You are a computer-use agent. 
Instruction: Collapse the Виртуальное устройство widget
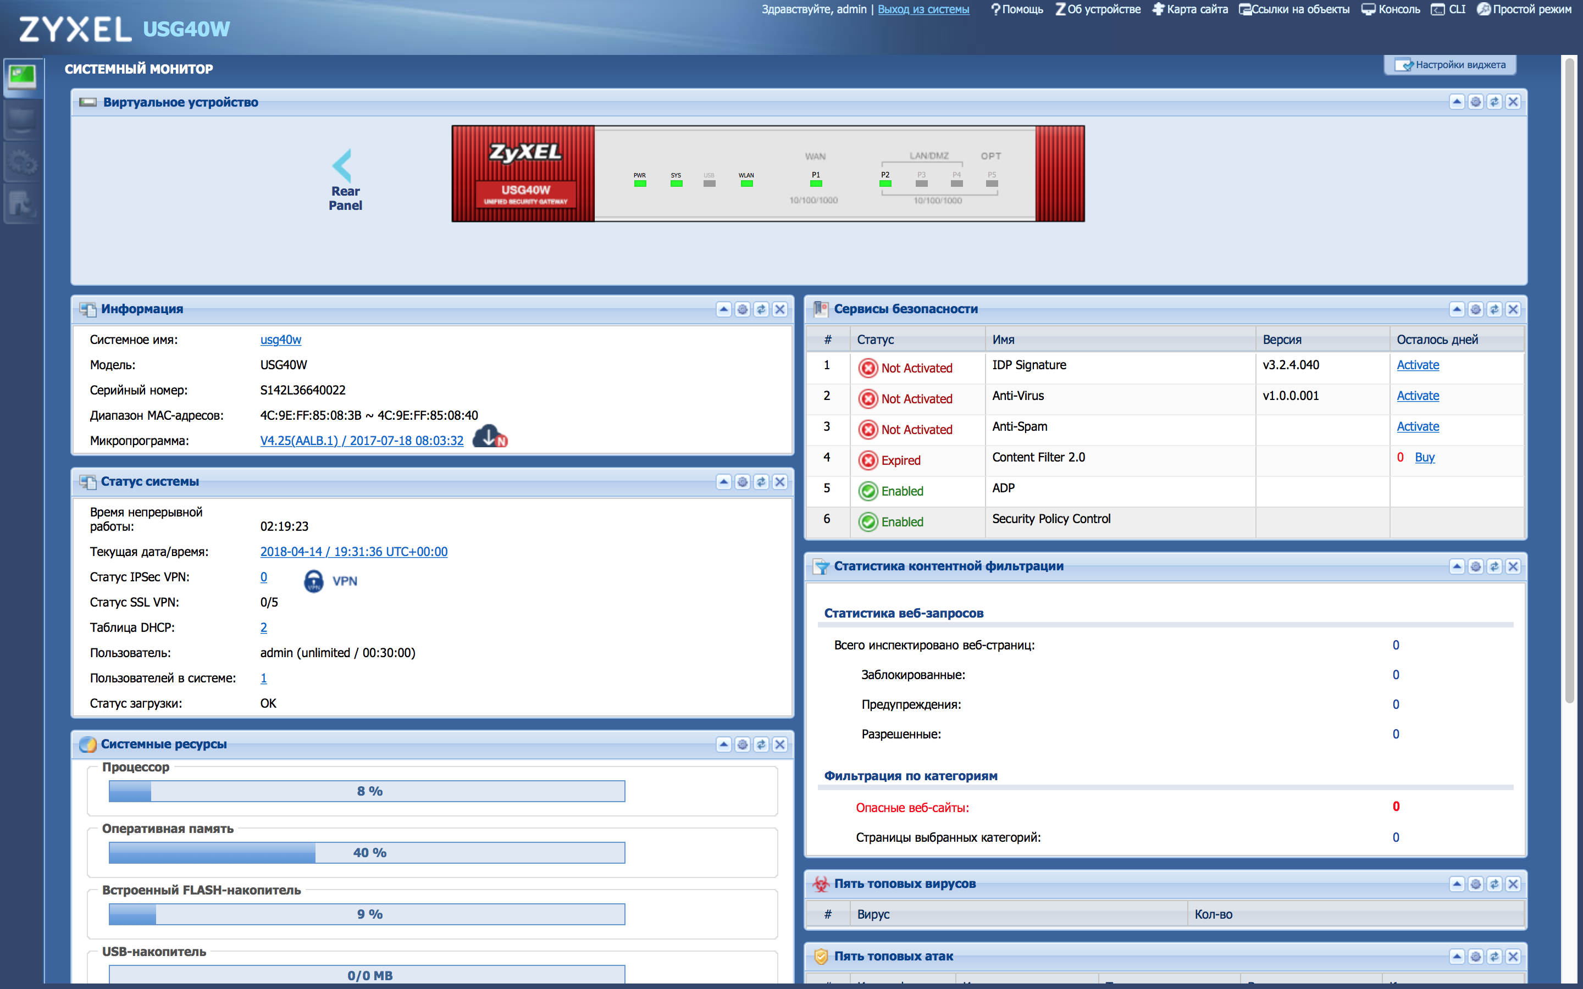pos(1457,102)
